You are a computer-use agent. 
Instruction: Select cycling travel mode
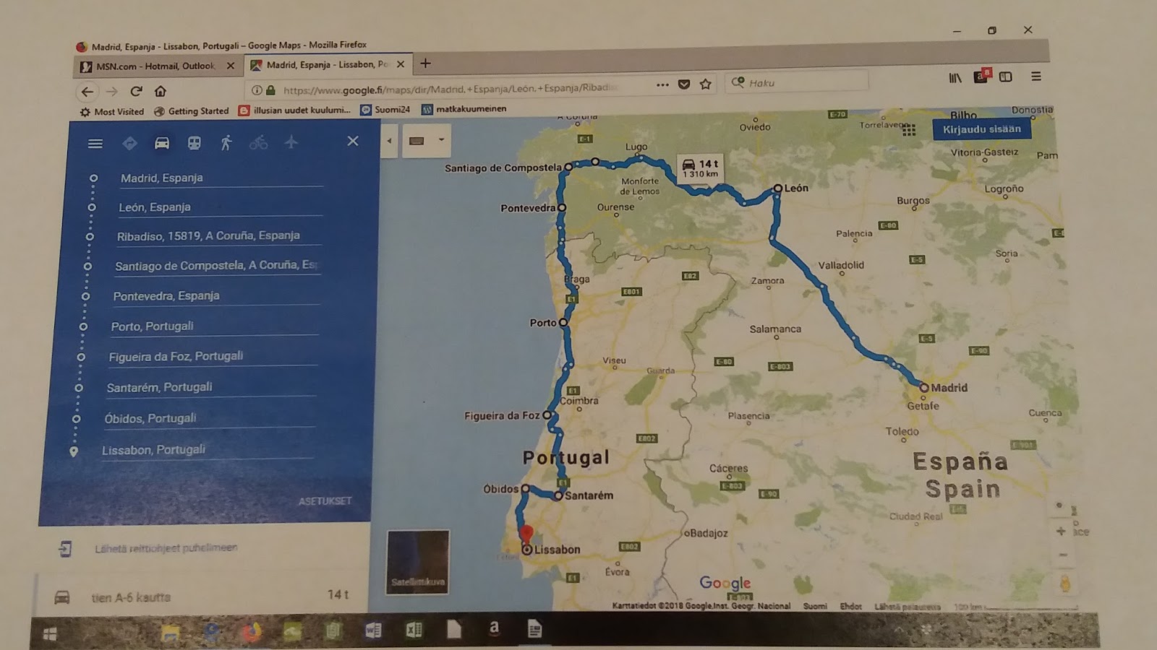click(258, 142)
